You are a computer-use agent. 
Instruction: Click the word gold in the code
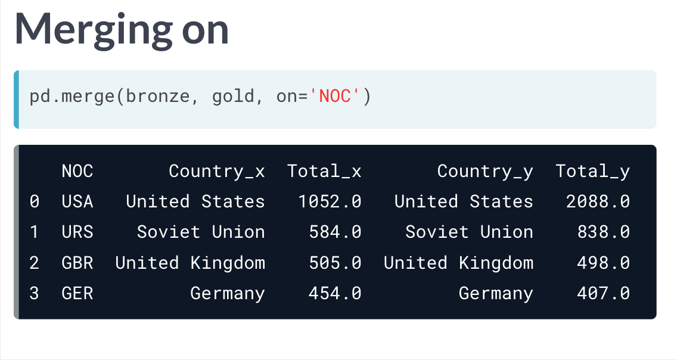click(x=233, y=97)
